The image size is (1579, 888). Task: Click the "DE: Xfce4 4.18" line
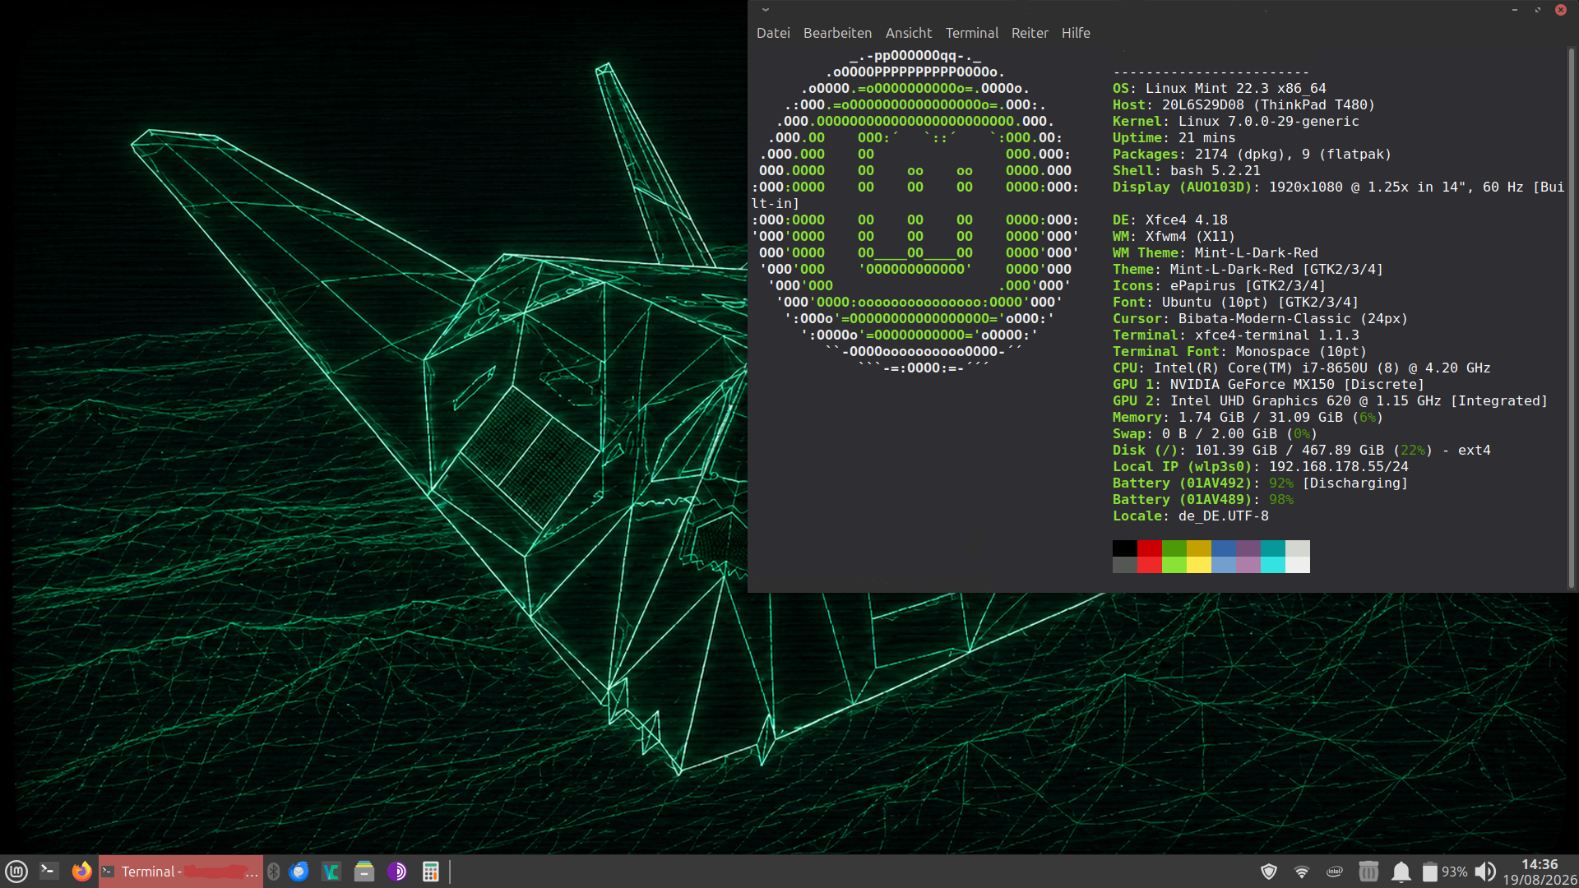pos(1170,220)
